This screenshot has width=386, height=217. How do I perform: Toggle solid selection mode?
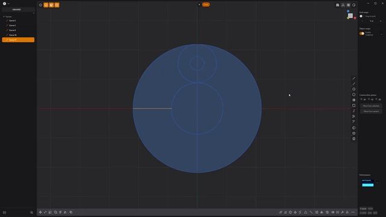[57, 5]
